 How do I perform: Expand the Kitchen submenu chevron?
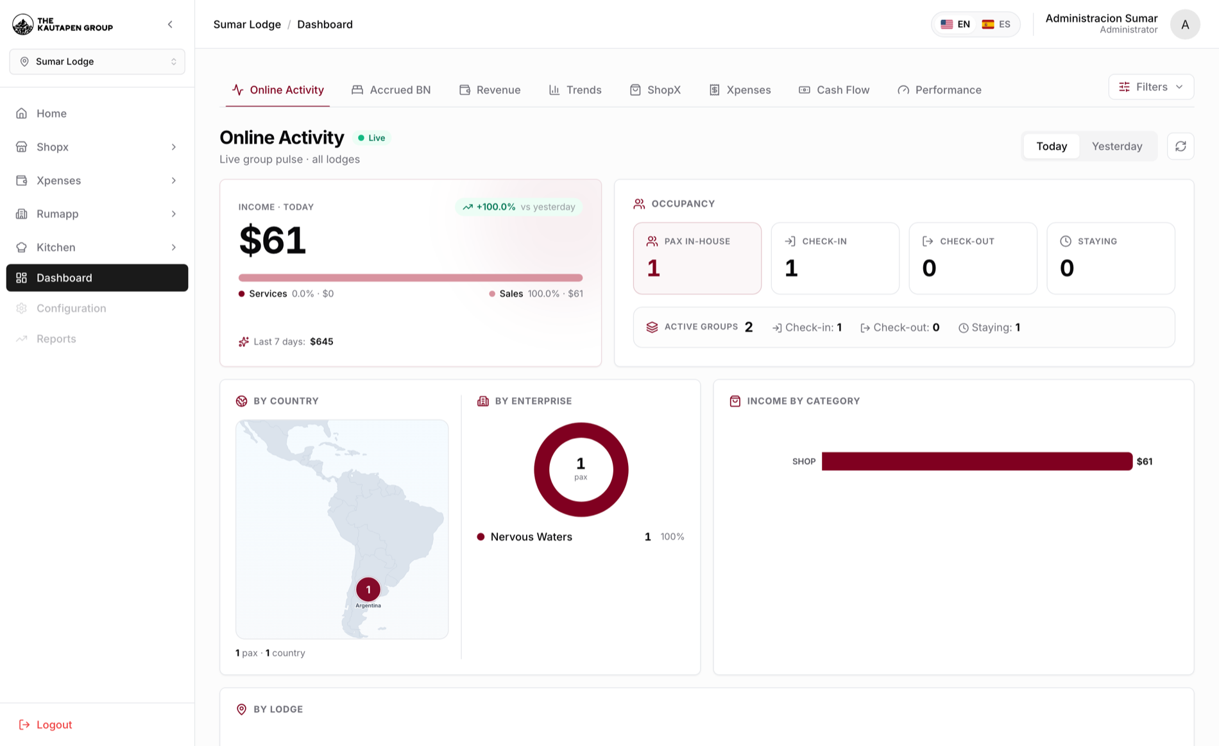[174, 247]
